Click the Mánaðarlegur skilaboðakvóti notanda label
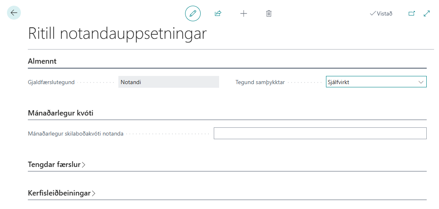 point(76,133)
